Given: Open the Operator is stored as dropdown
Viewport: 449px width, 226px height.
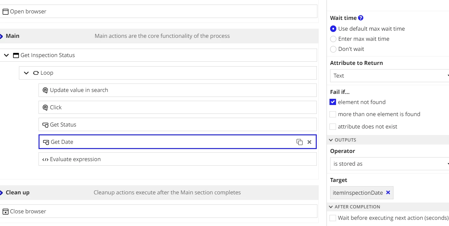Looking at the screenshot, I should point(390,164).
